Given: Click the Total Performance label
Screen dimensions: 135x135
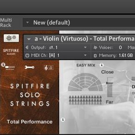Looking at the screenshot, I should (x=30, y=122).
